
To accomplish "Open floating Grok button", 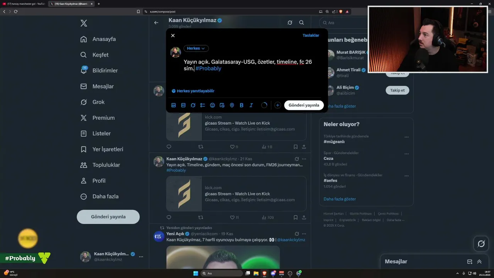I will click(481, 244).
